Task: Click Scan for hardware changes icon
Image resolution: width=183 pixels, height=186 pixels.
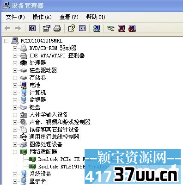Action: point(97,28)
